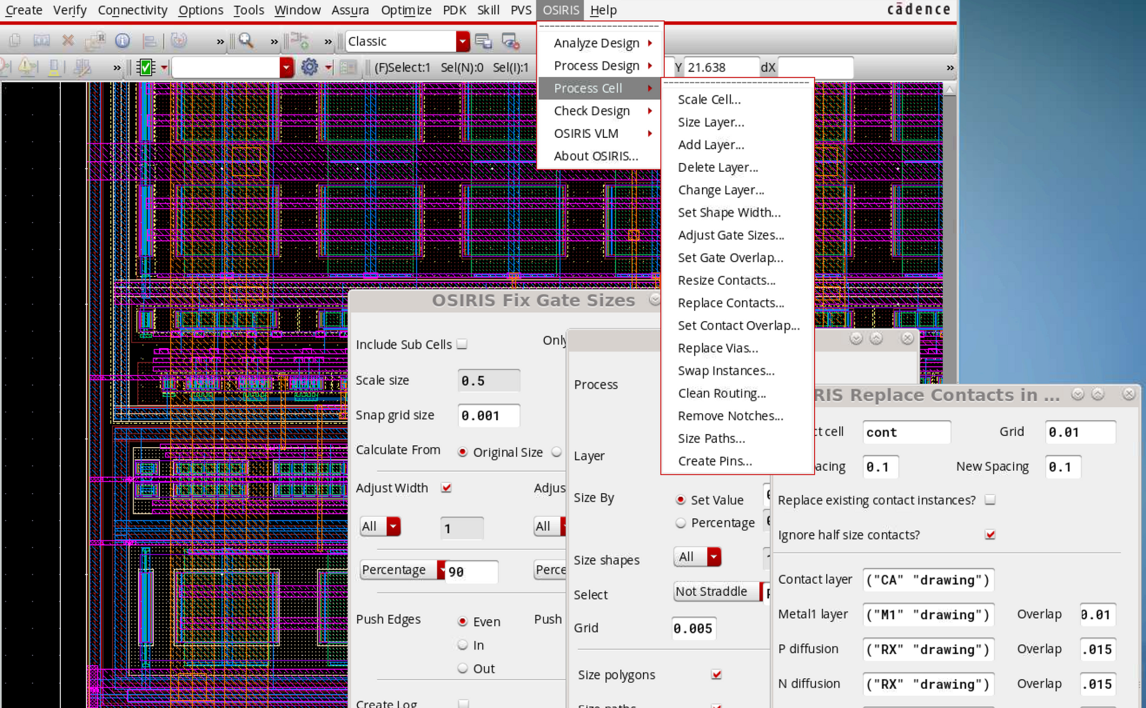
Task: Open the Assura menu
Action: pos(350,10)
